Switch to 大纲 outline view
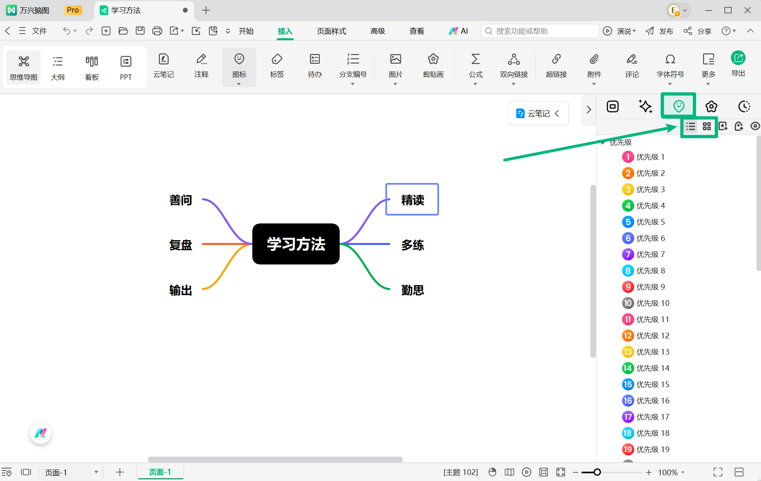 [x=58, y=67]
